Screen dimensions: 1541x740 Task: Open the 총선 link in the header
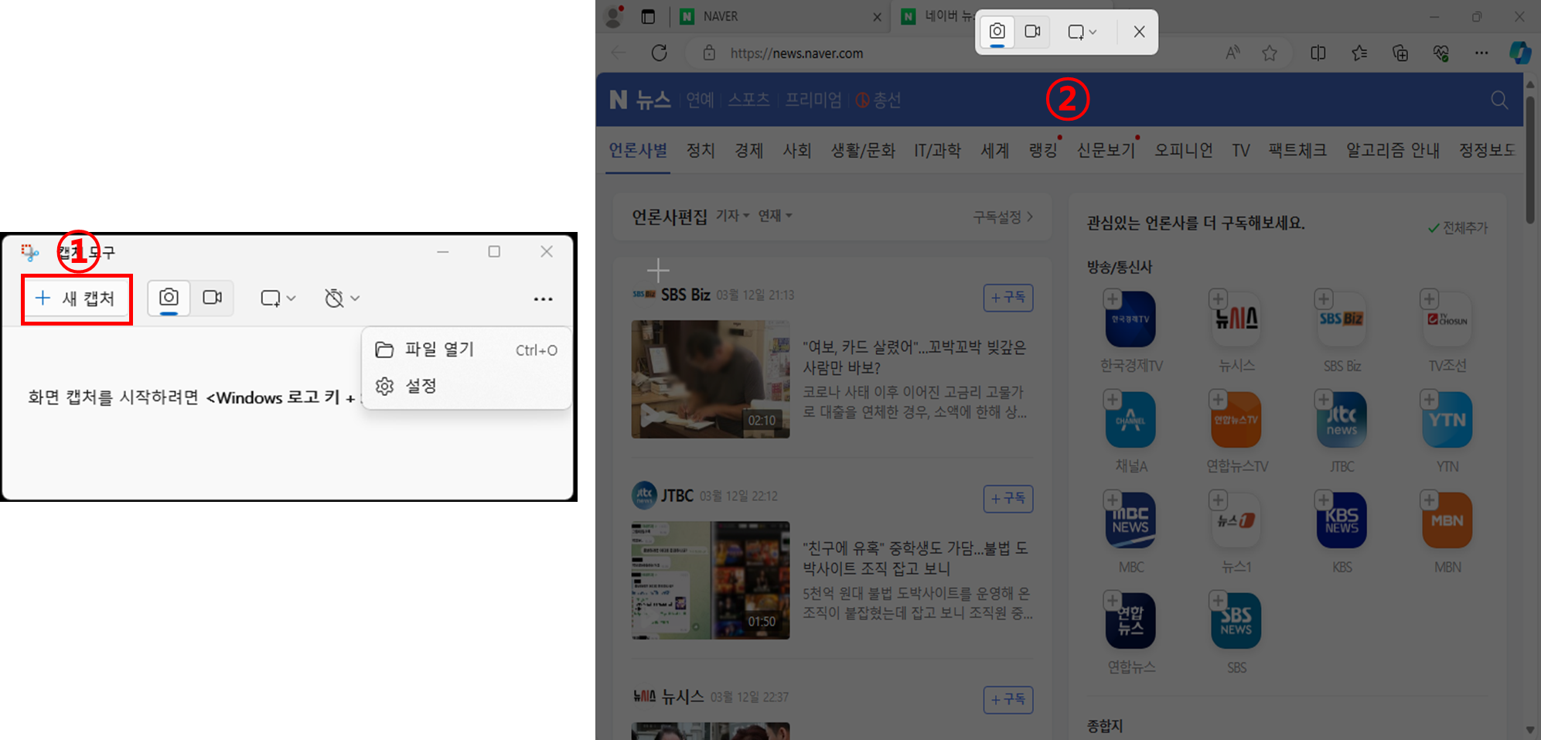pyautogui.click(x=878, y=100)
